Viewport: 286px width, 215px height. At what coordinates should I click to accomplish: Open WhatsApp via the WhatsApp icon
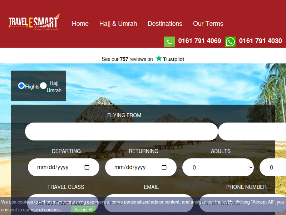(230, 42)
